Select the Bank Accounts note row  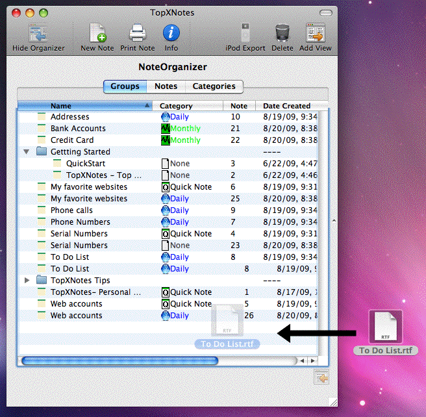(x=168, y=129)
